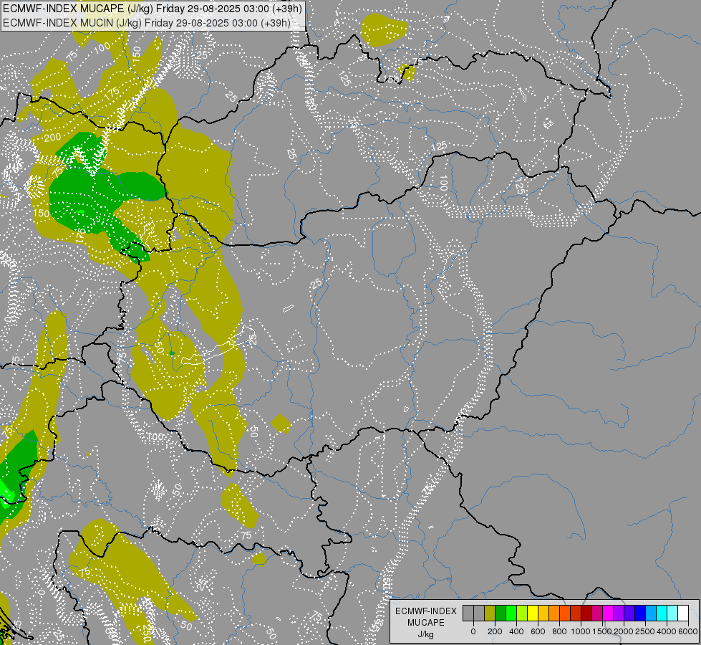Choose the amber legend swatch
Viewport: 701px width, 645px height.
(x=543, y=613)
